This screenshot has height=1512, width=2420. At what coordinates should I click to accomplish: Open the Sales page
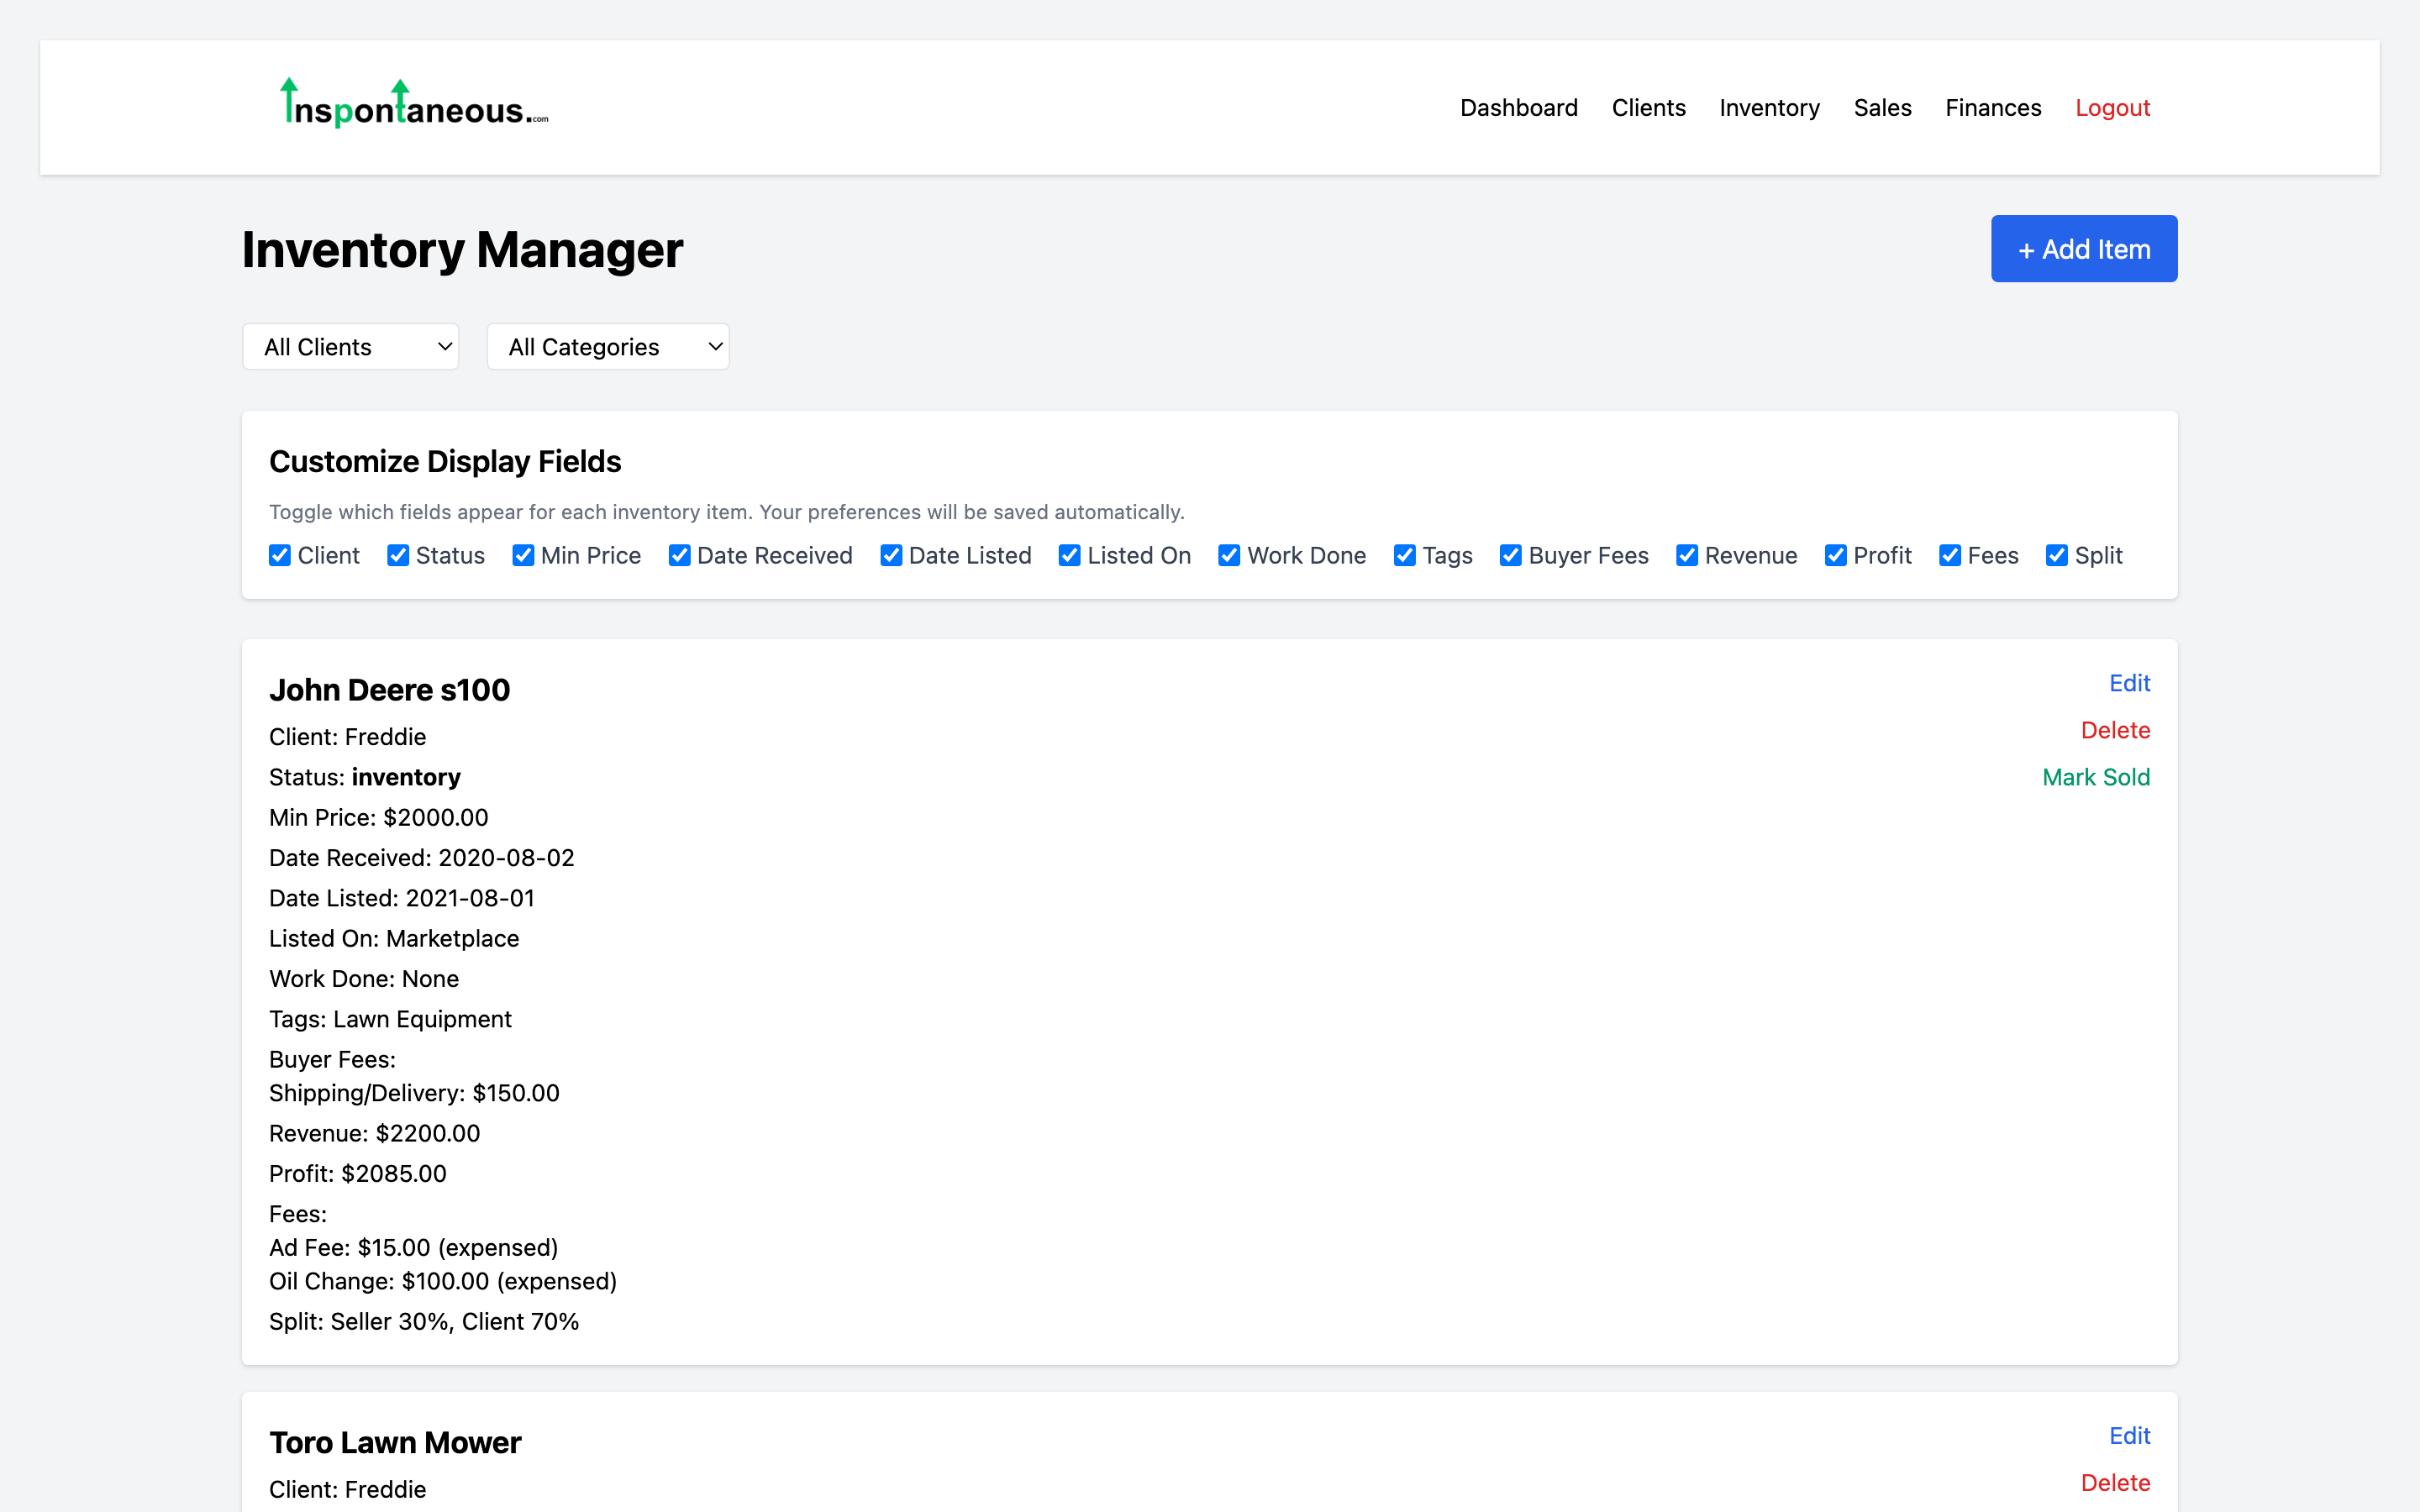[1881, 107]
